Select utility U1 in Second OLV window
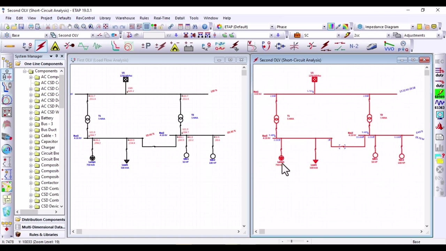446x251 pixels. pyautogui.click(x=315, y=79)
